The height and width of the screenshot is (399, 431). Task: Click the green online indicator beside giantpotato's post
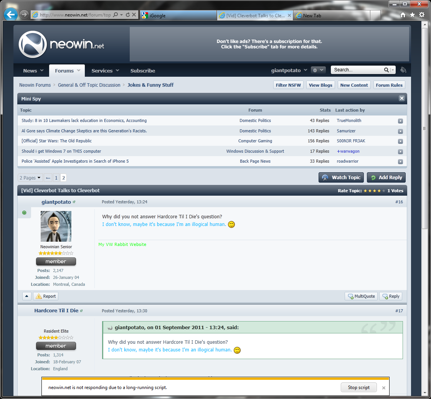click(24, 212)
